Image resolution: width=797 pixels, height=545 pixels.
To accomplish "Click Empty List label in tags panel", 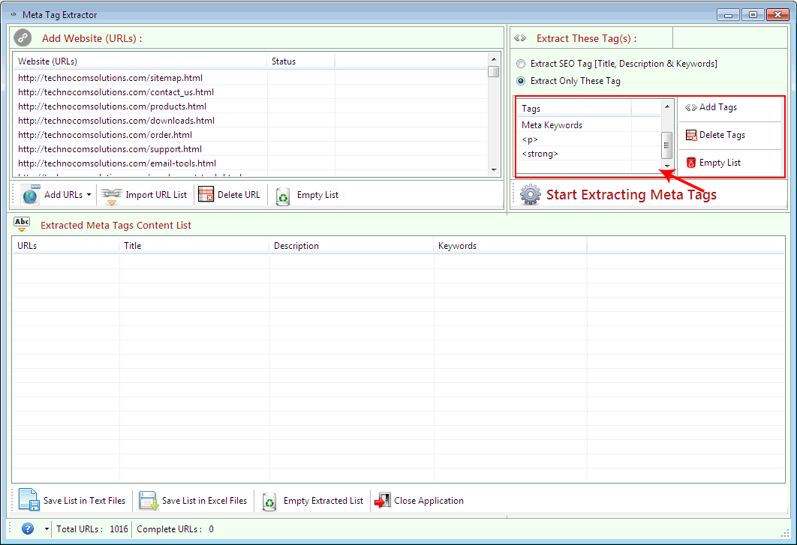I will 720,163.
